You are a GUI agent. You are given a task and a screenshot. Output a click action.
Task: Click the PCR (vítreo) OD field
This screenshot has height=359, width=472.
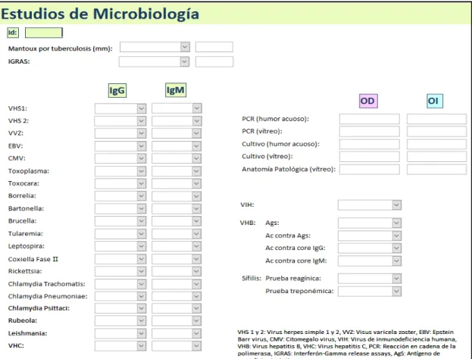pyautogui.click(x=370, y=132)
